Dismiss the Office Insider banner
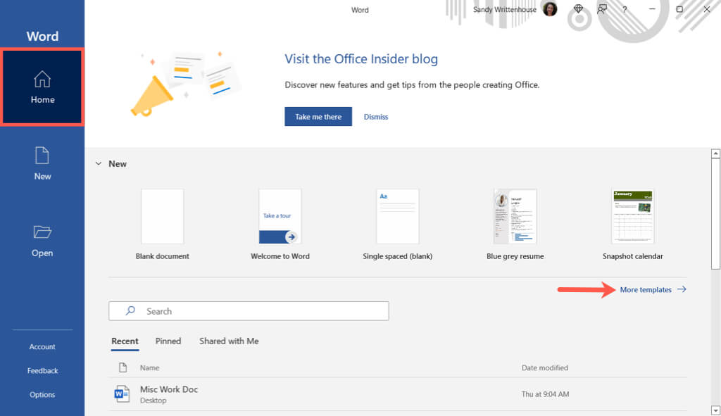 coord(376,117)
